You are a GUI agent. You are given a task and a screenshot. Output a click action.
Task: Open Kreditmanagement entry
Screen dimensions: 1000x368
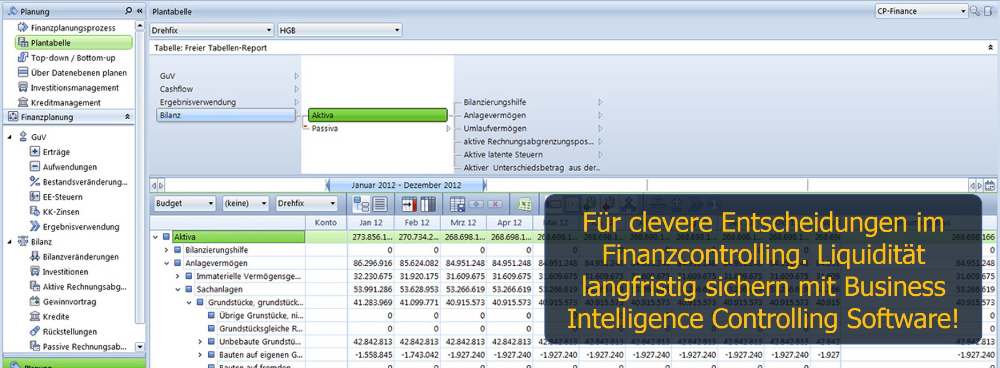click(x=59, y=102)
